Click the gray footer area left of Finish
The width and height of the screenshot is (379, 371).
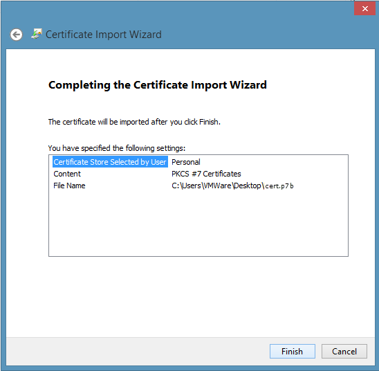tap(136, 351)
